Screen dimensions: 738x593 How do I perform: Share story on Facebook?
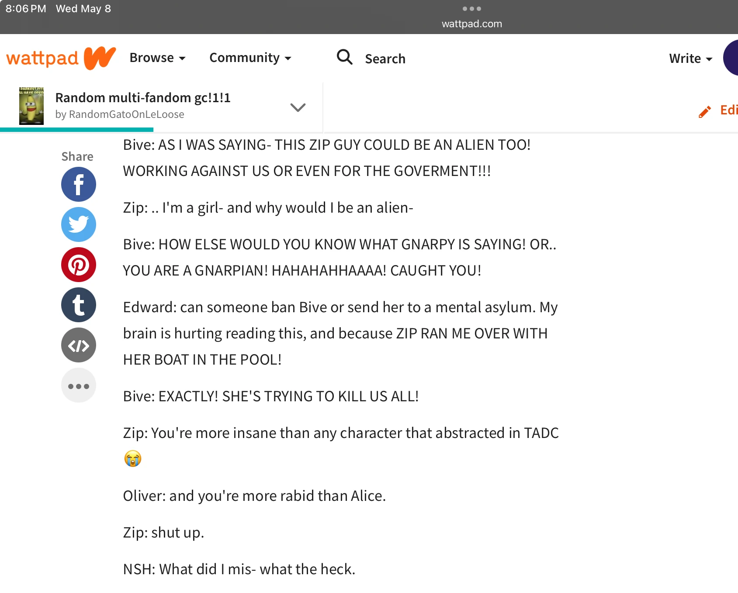pyautogui.click(x=79, y=184)
